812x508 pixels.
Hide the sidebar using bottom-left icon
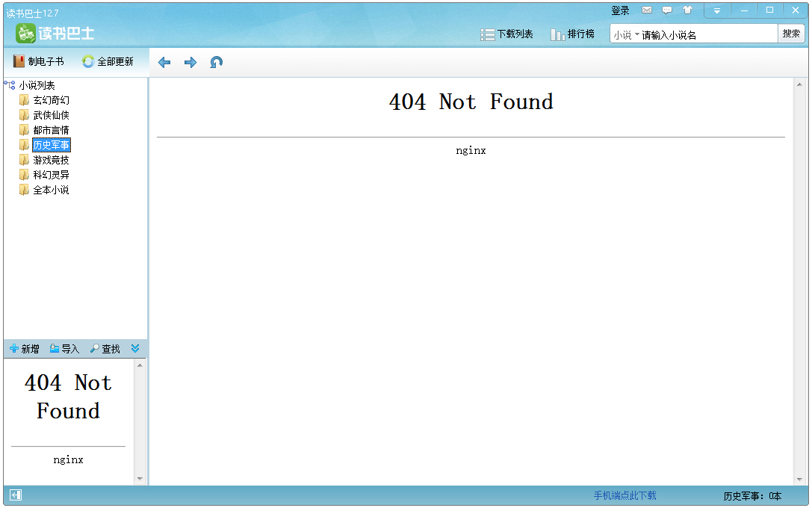(16, 495)
